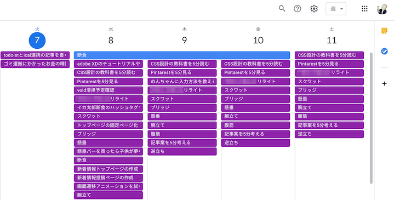The width and height of the screenshot is (394, 200).
Task: Select Tuesday date circle 7
Action: coord(37,40)
